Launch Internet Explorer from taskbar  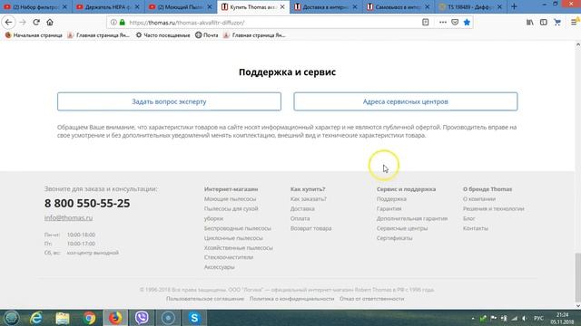tap(36, 318)
